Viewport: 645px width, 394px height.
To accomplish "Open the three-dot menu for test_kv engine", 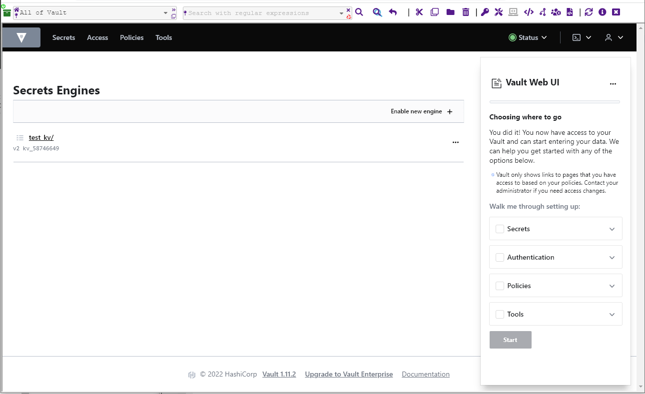I will (x=455, y=142).
